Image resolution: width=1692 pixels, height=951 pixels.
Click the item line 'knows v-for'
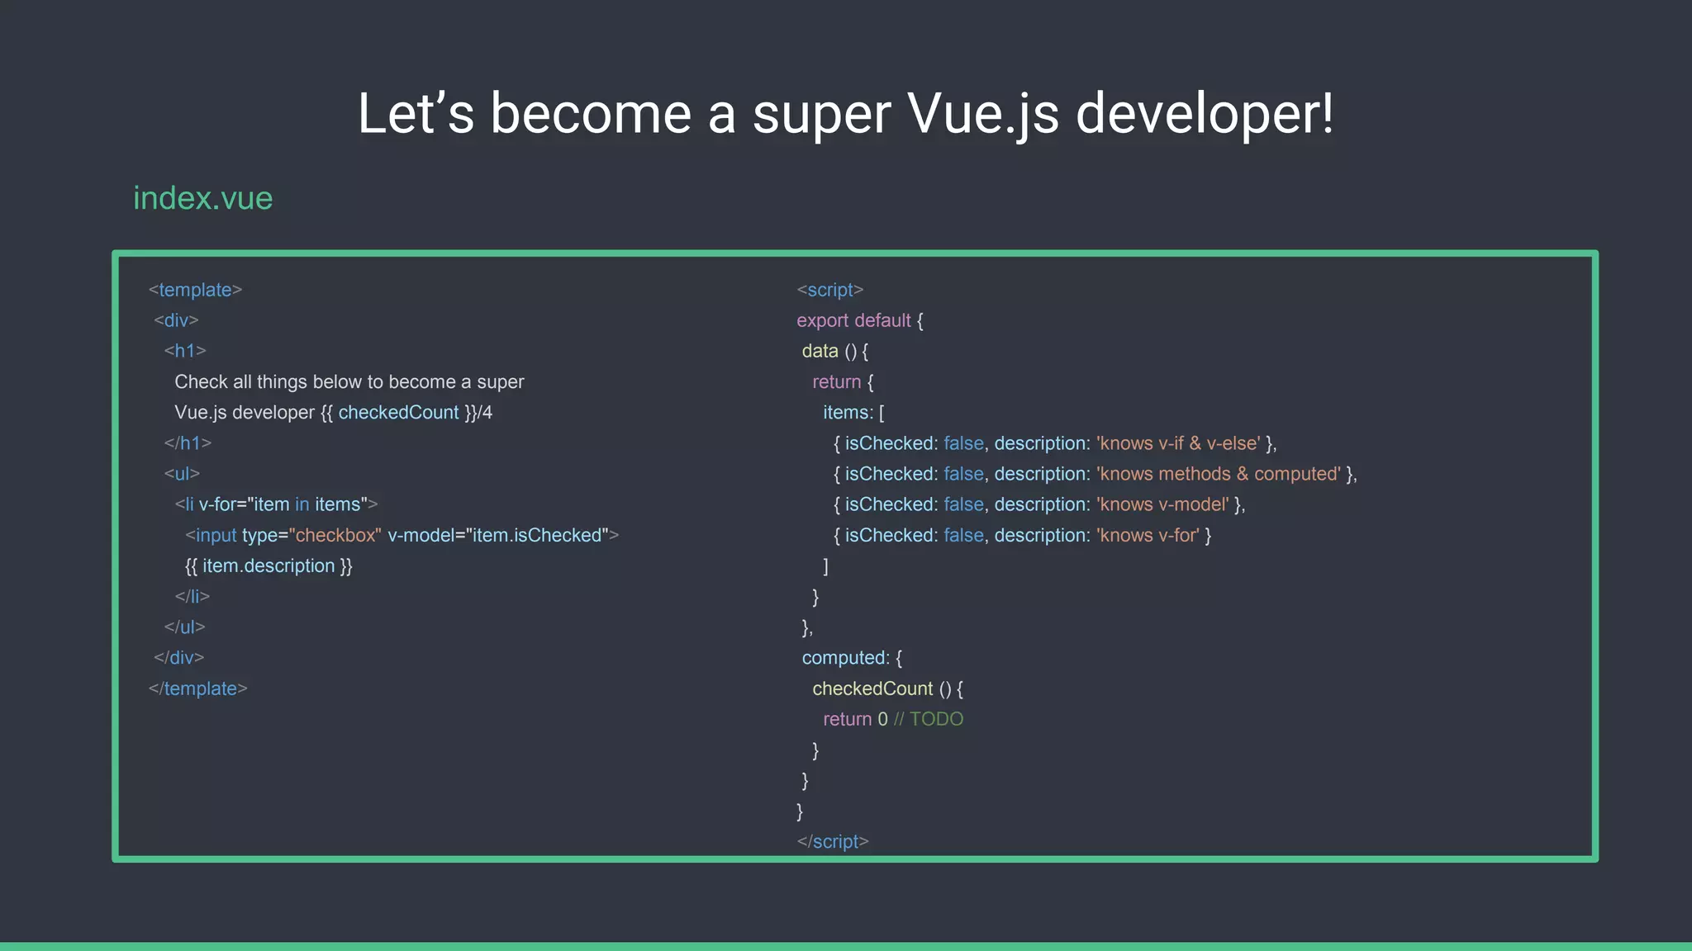1023,535
